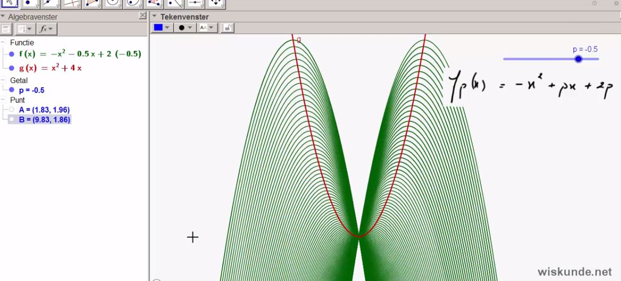621x281 pixels.
Task: Open the color dropdown arrow
Action: [167, 28]
